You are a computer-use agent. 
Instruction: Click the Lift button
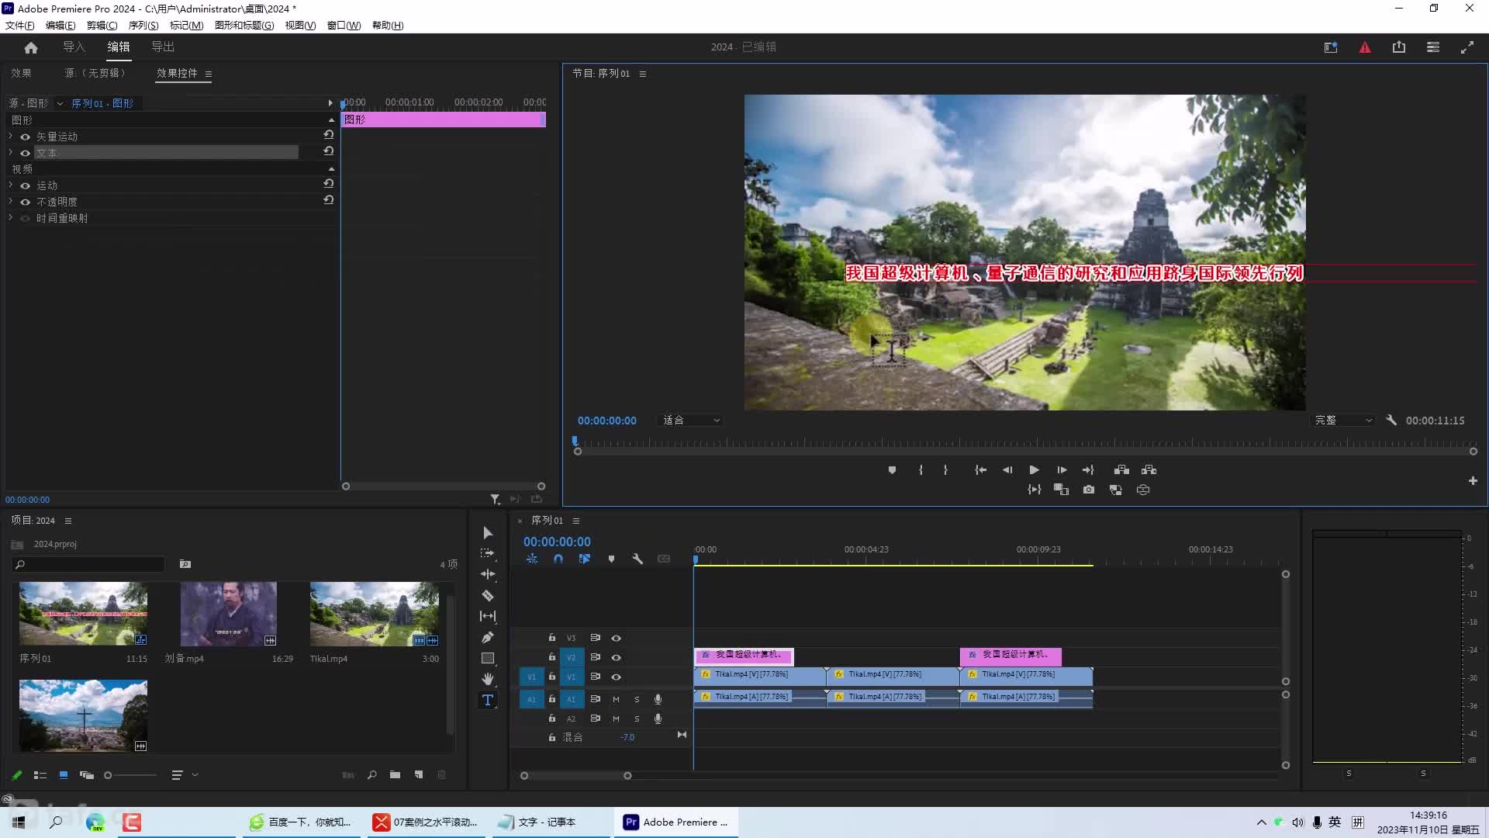[x=1121, y=469]
